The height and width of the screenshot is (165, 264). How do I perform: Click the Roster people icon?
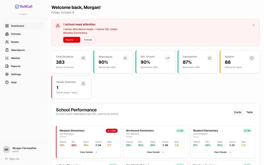[7, 42]
